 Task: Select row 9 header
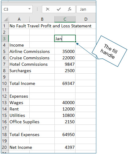[5, 77]
